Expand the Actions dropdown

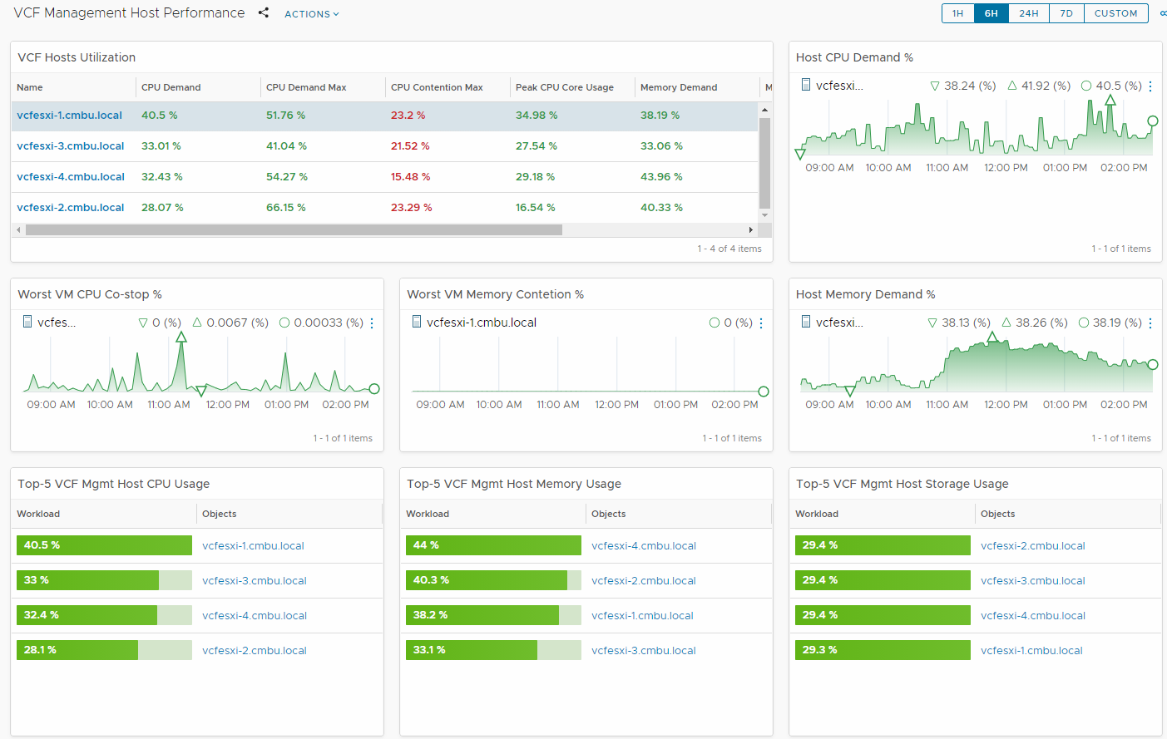pyautogui.click(x=311, y=14)
